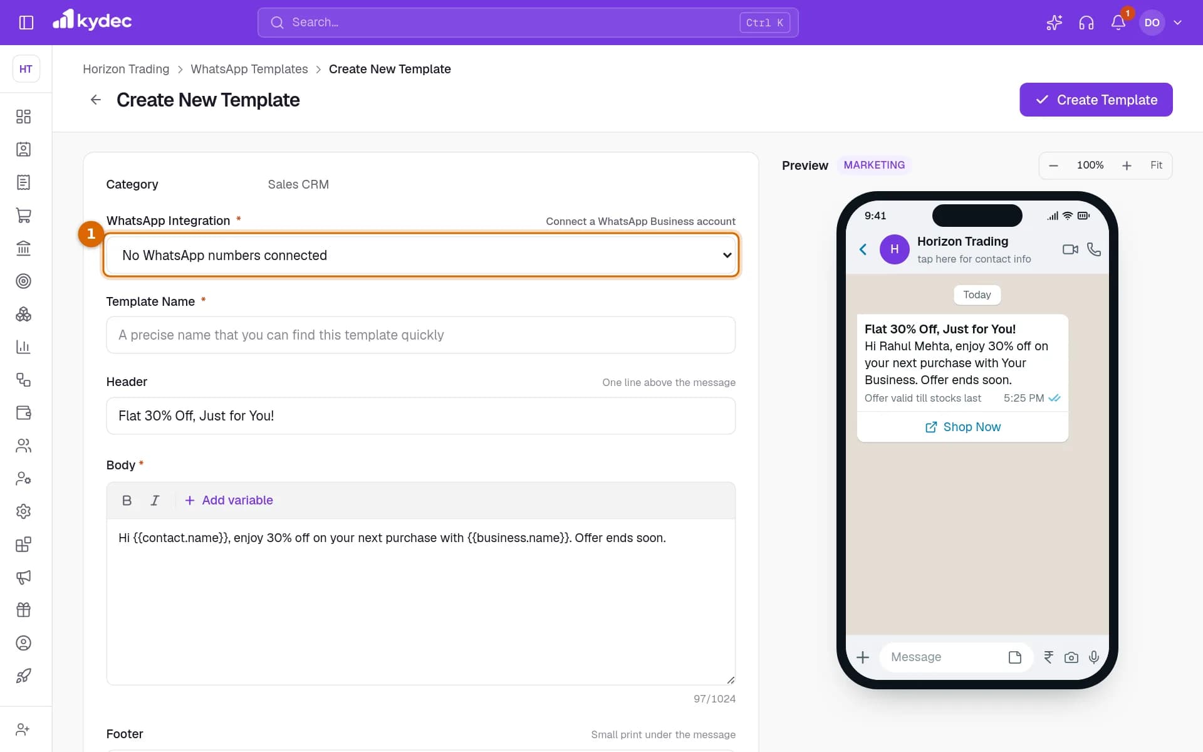This screenshot has height=752, width=1203.
Task: Click the video call icon in phone preview
Action: click(x=1070, y=249)
